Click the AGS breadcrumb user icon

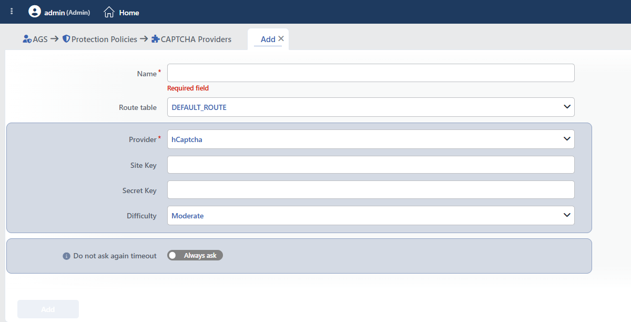[27, 39]
